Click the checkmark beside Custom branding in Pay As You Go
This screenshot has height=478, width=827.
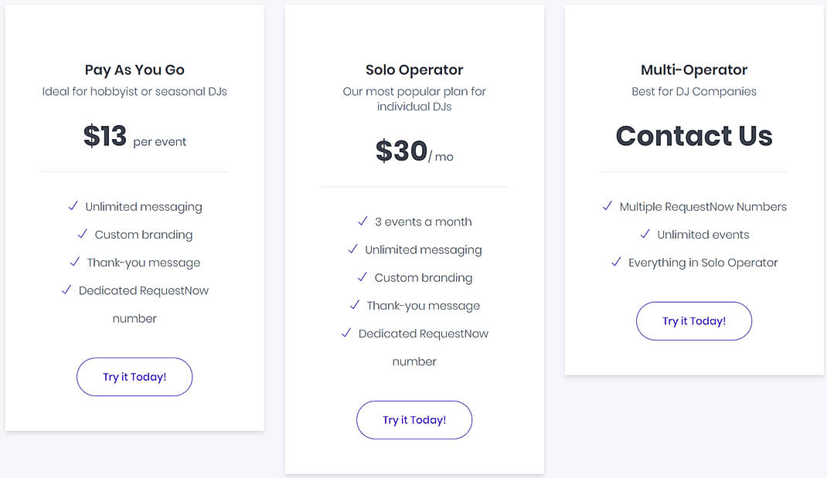point(82,234)
